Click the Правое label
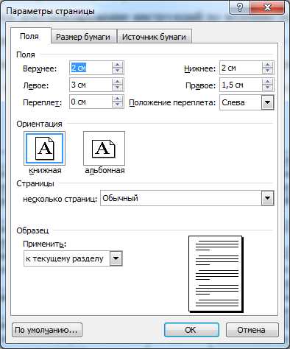The width and height of the screenshot is (290, 349). 201,85
